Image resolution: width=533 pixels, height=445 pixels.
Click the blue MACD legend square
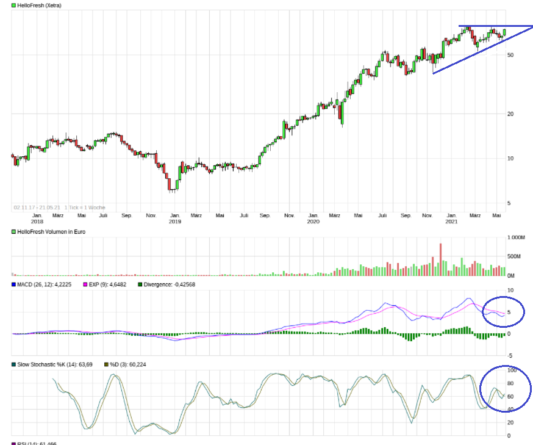tap(13, 284)
